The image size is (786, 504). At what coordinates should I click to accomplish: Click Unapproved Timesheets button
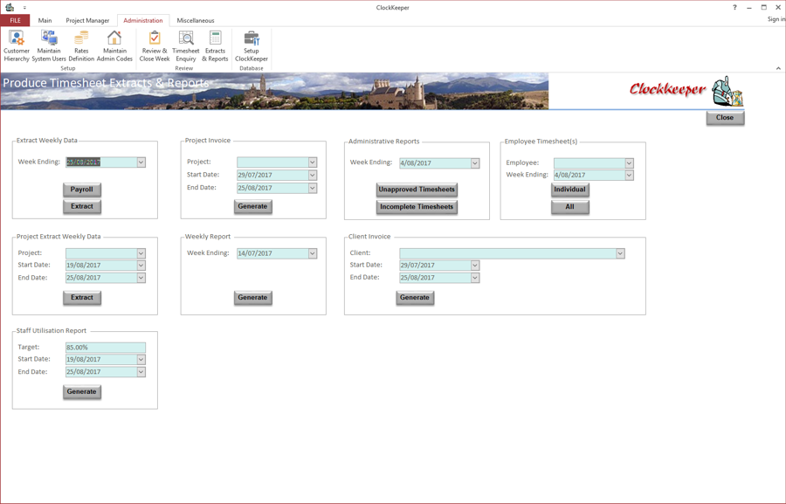[417, 190]
